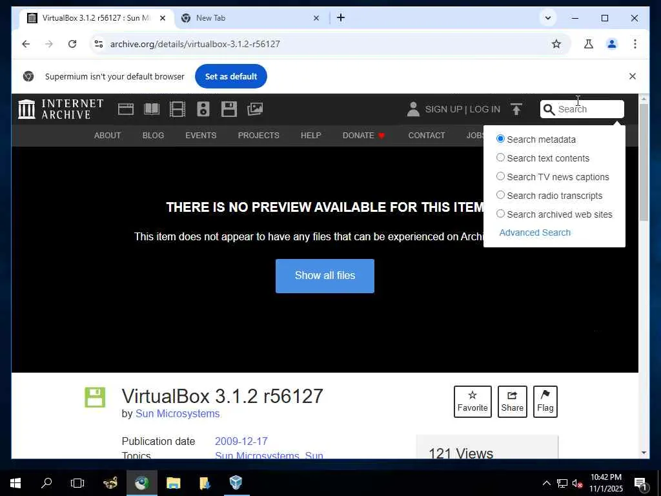This screenshot has width=661, height=496.
Task: Show hidden system tray icons
Action: tap(546, 483)
